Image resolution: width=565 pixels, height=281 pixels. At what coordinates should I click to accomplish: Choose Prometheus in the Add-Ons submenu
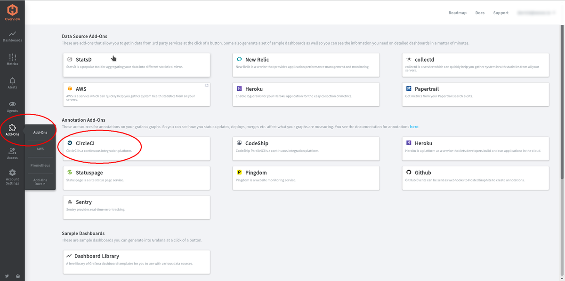click(x=40, y=165)
